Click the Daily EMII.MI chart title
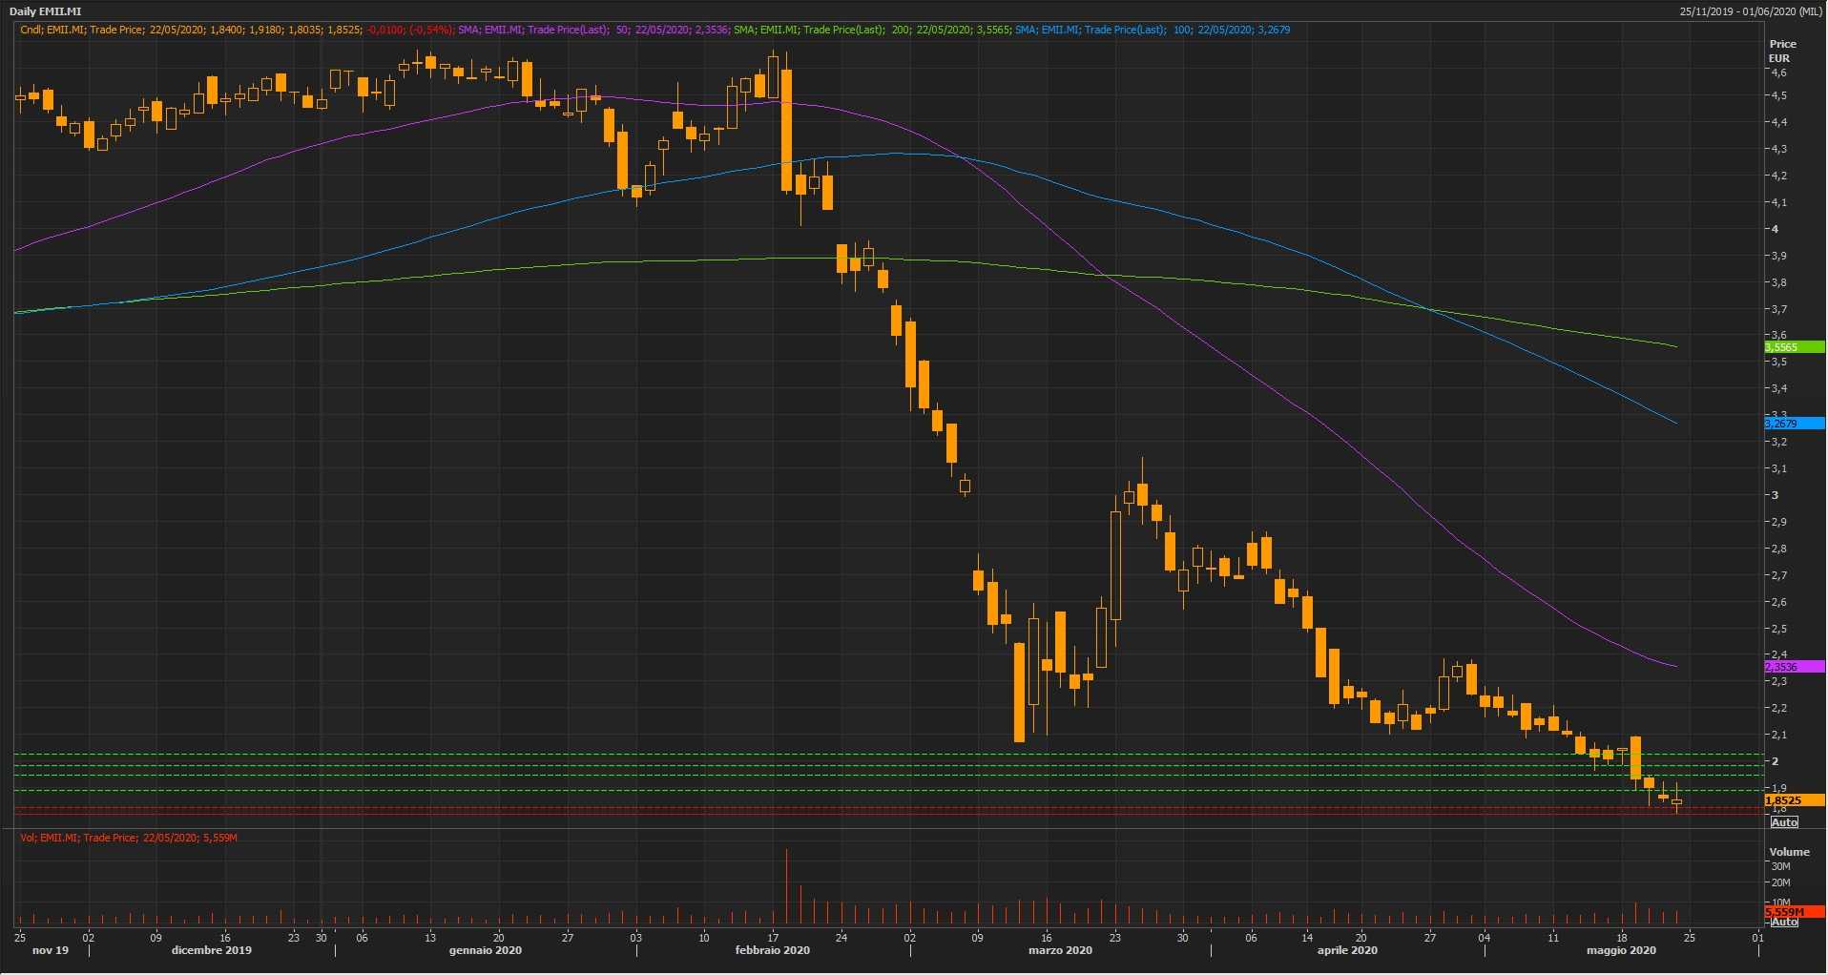The image size is (1828, 975). (x=46, y=11)
